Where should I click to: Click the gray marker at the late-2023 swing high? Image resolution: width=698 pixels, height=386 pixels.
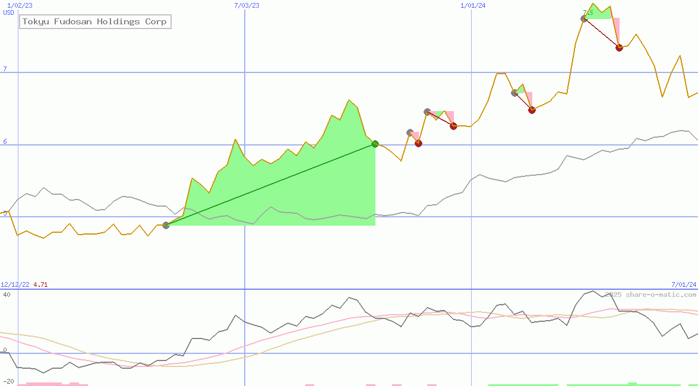point(514,92)
